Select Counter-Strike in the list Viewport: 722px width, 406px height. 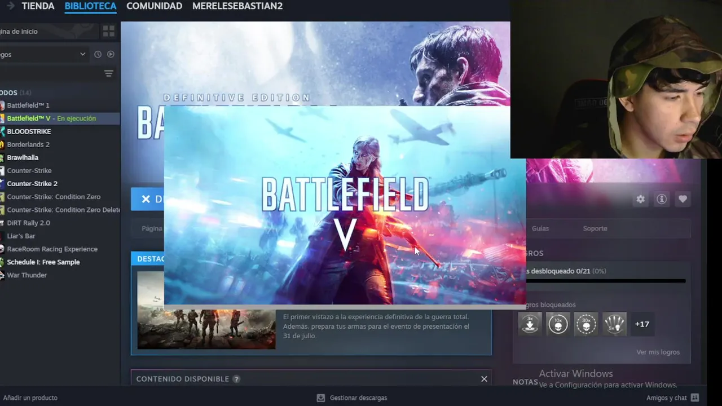[60, 170]
